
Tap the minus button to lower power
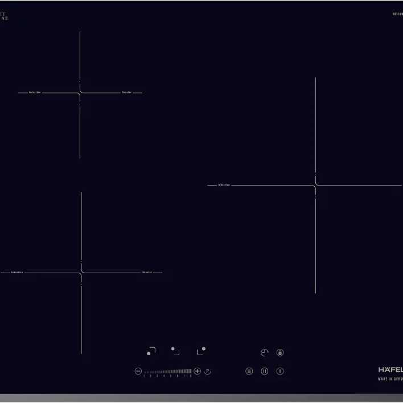pyautogui.click(x=138, y=371)
